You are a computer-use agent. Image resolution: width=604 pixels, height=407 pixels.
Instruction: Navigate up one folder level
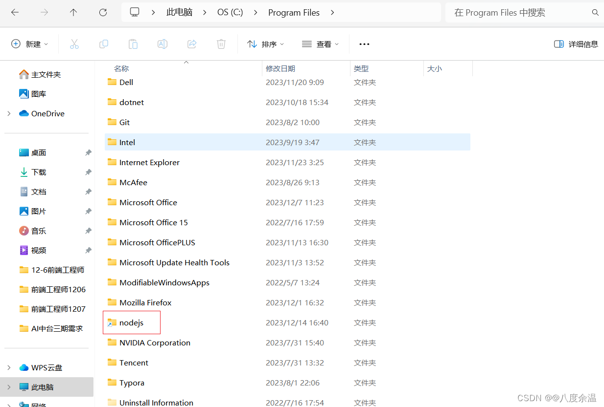pos(73,13)
